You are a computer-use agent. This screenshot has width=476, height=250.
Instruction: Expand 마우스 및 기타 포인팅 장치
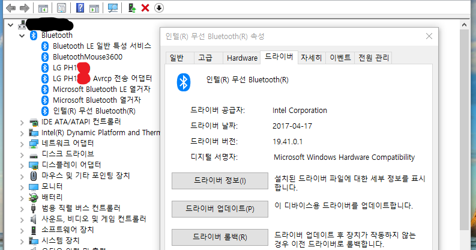pos(22,177)
